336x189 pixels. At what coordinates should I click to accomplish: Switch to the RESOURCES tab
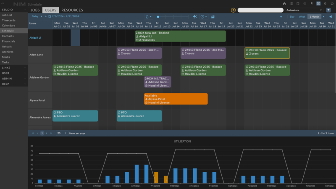[x=72, y=10]
